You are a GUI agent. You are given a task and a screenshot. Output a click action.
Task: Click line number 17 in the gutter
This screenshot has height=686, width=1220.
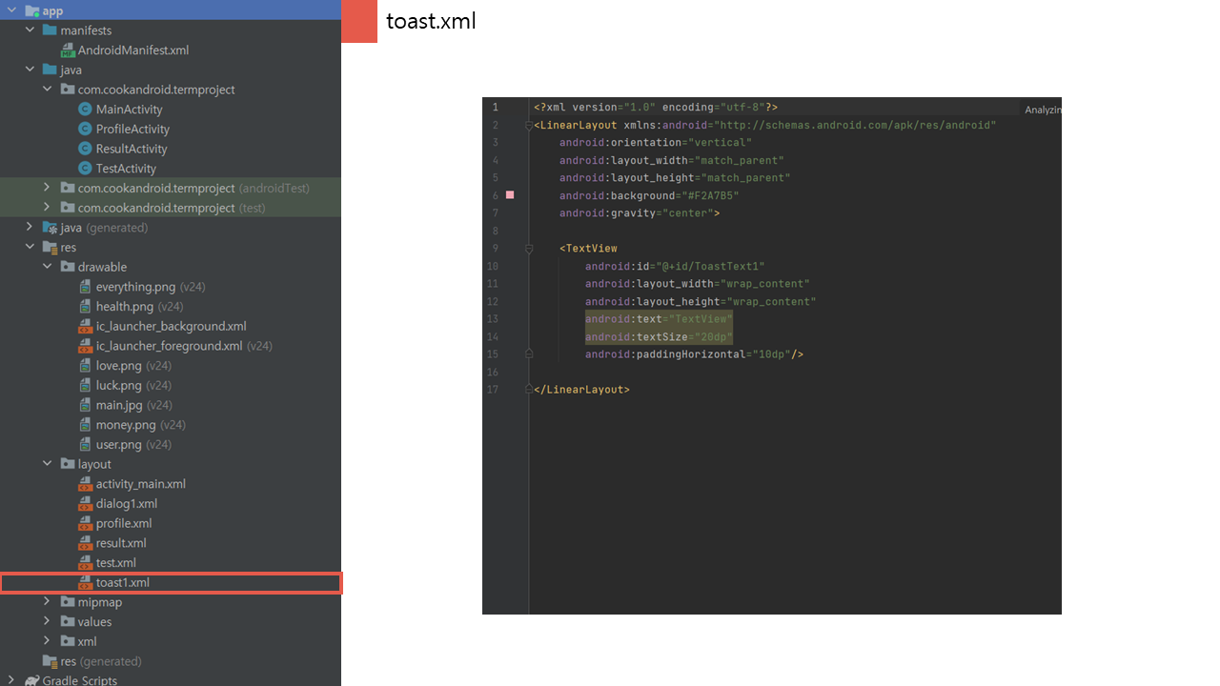[x=493, y=390]
